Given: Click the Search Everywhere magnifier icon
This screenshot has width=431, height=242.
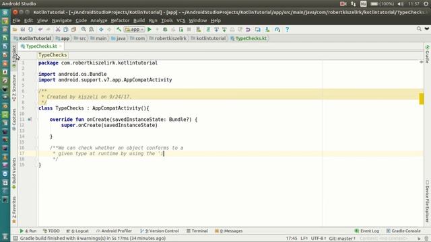Looking at the screenshot, I should (419, 29).
